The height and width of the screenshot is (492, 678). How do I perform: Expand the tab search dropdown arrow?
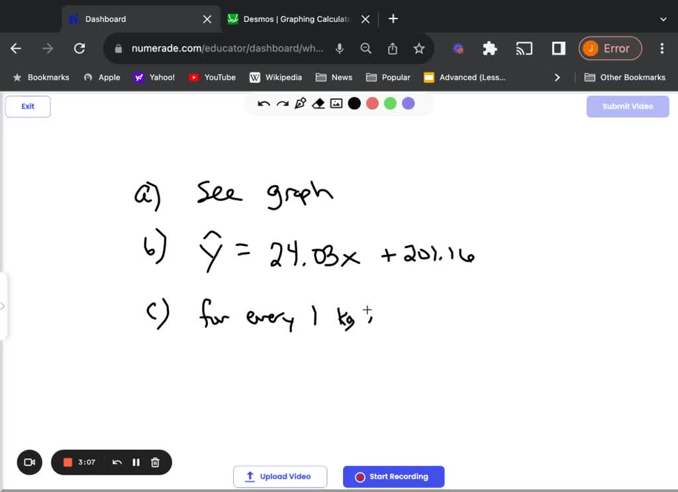pos(663,19)
